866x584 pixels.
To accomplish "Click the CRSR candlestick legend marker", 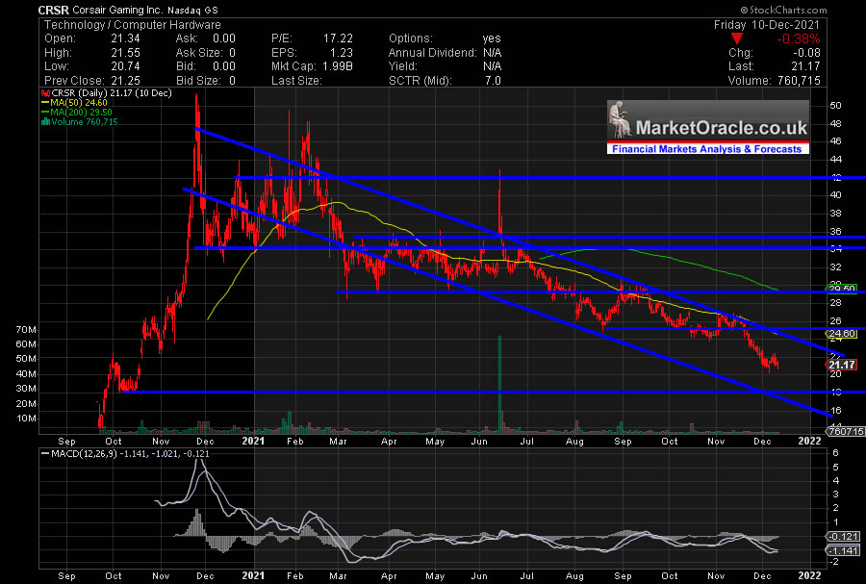I will click(44, 93).
